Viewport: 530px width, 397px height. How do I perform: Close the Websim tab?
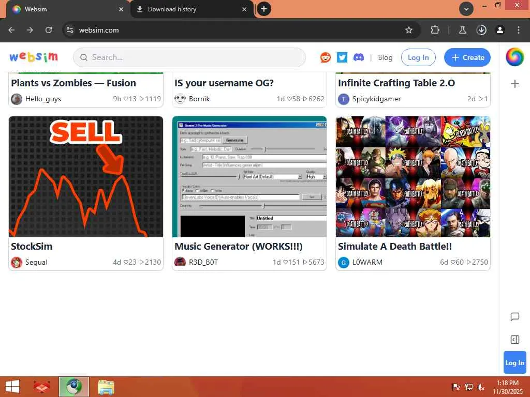click(121, 9)
